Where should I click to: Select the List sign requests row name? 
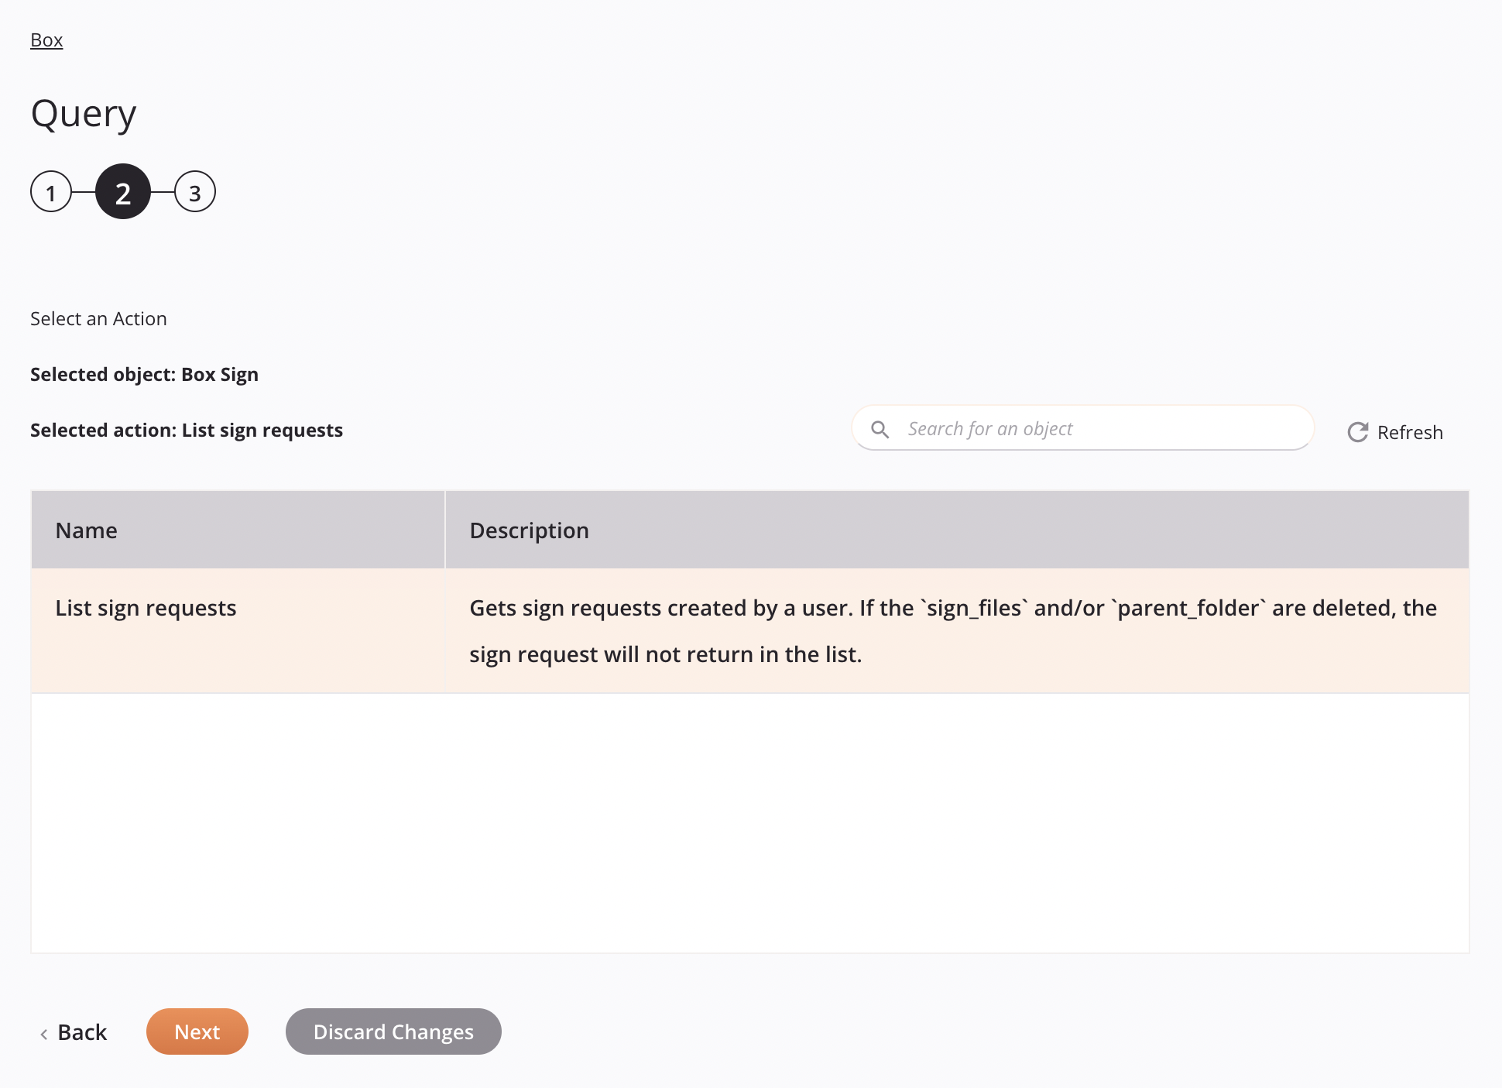146,608
